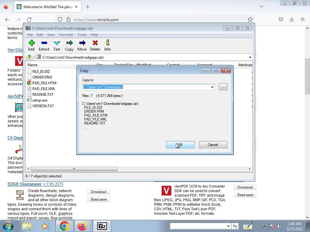The height and width of the screenshot is (232, 310).
Task: Close the Copy dialog window
Action: coord(226,71)
